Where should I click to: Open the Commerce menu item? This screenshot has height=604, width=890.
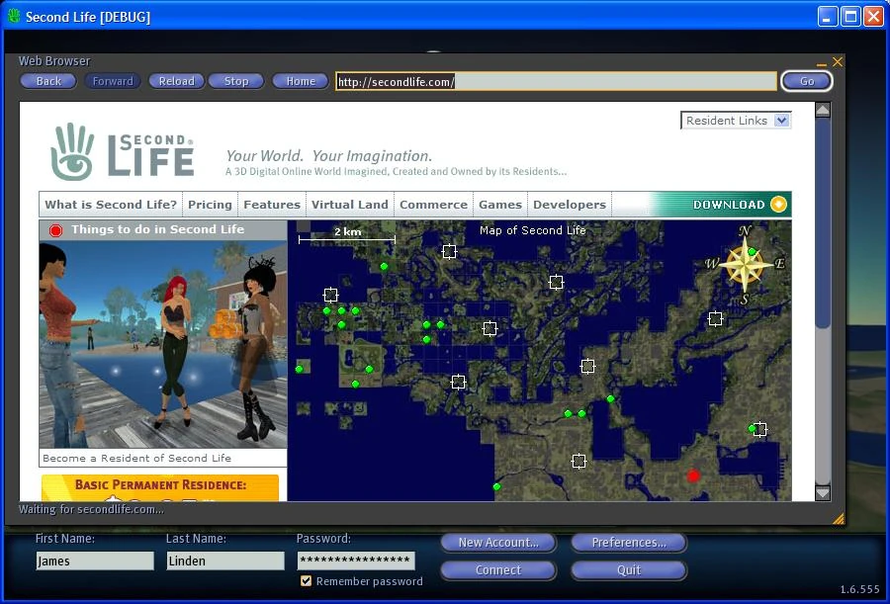coord(434,205)
